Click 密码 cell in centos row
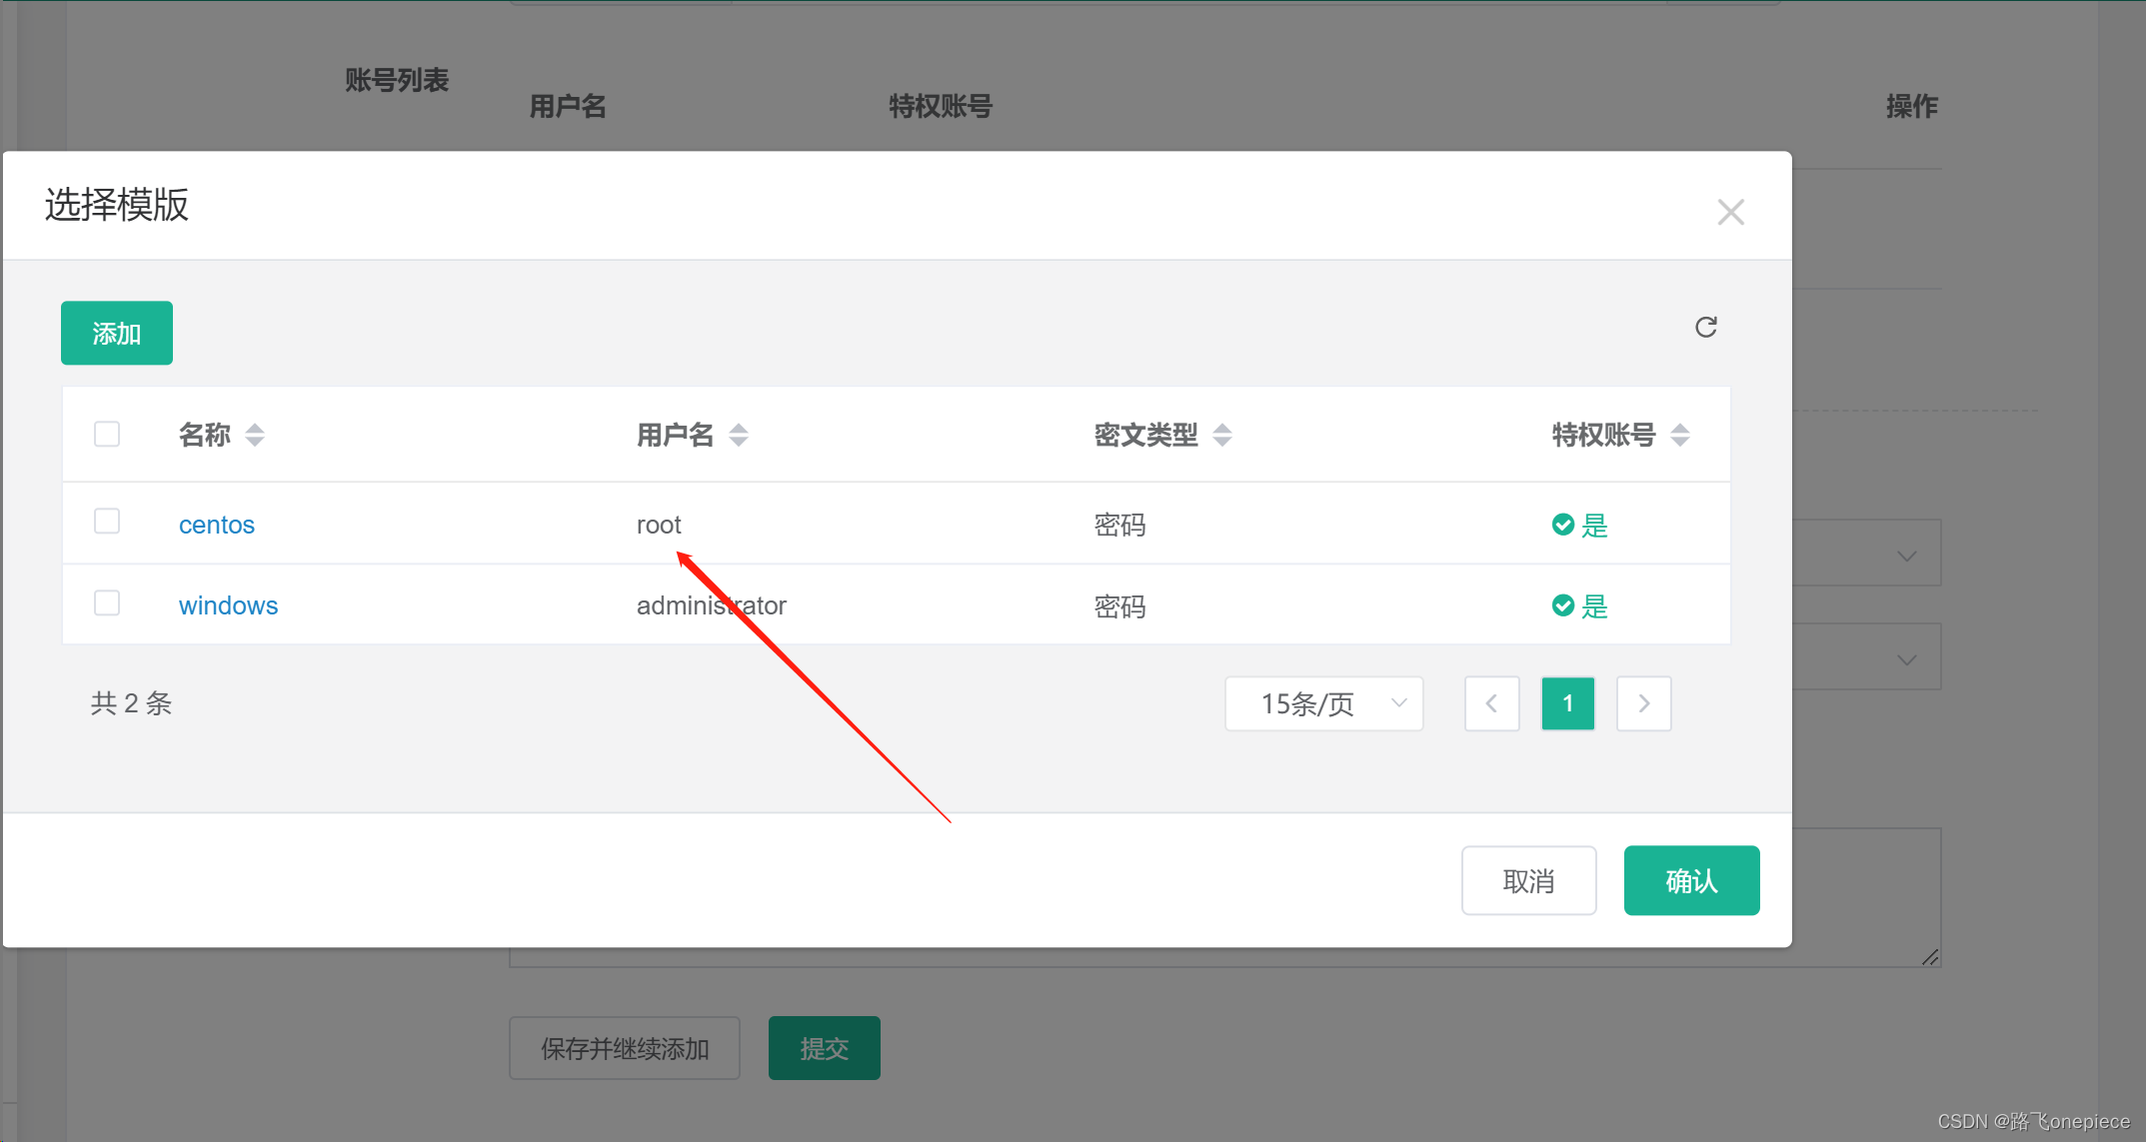This screenshot has height=1142, width=2146. coord(1119,525)
